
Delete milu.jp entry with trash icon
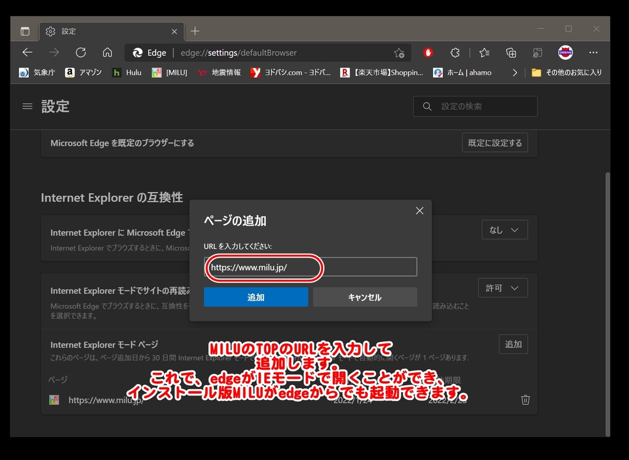pyautogui.click(x=525, y=400)
